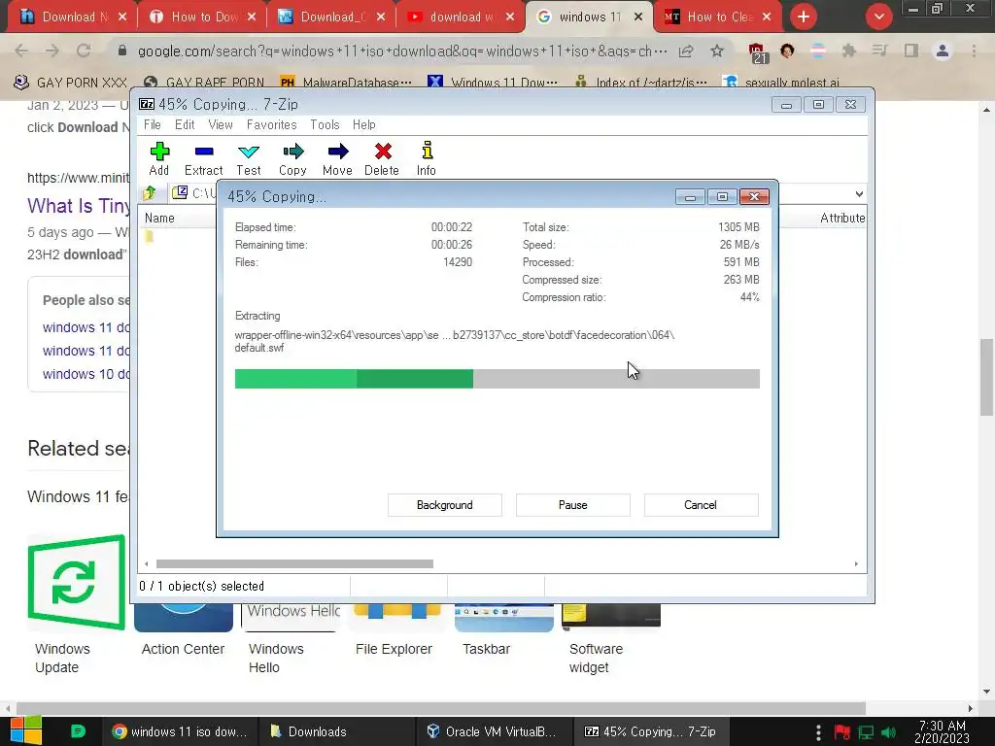
Task: Open Chrome profile avatar icon
Action: click(943, 51)
